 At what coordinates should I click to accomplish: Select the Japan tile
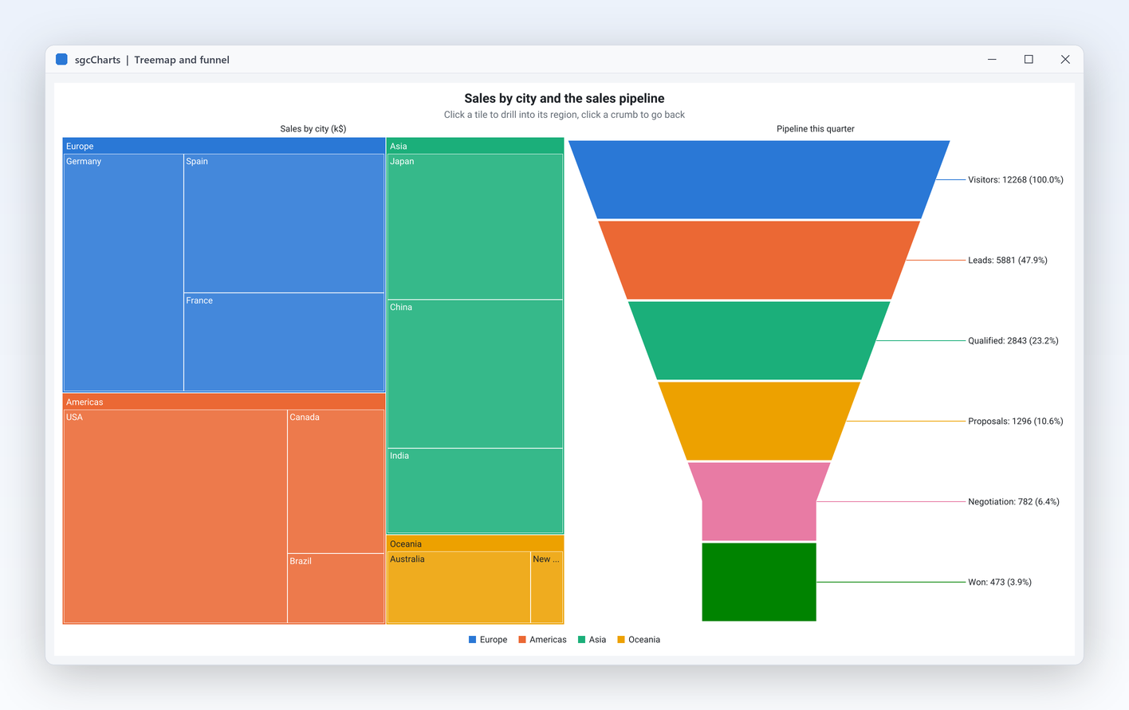475,226
